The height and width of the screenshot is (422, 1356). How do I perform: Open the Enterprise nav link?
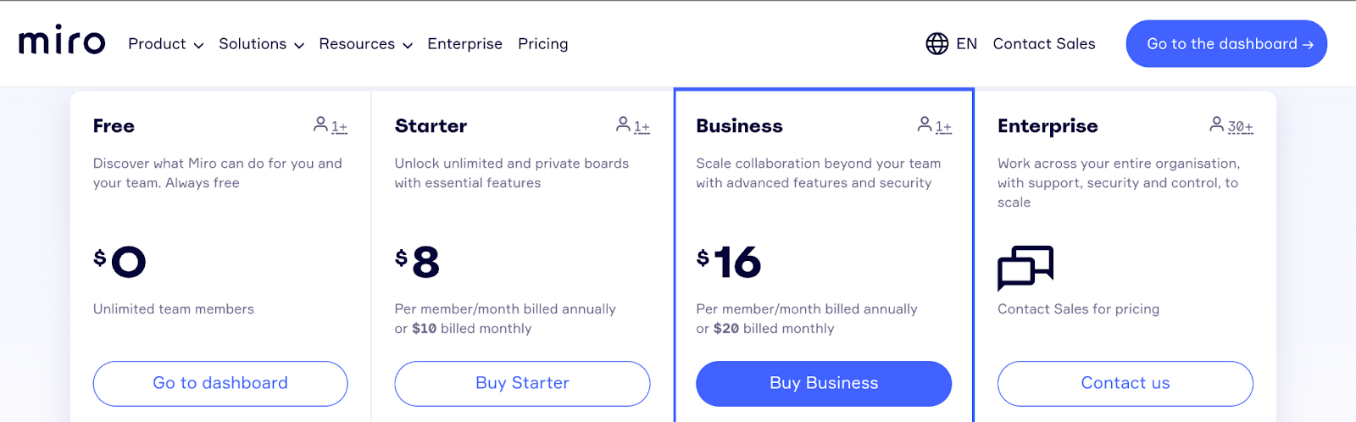[464, 44]
